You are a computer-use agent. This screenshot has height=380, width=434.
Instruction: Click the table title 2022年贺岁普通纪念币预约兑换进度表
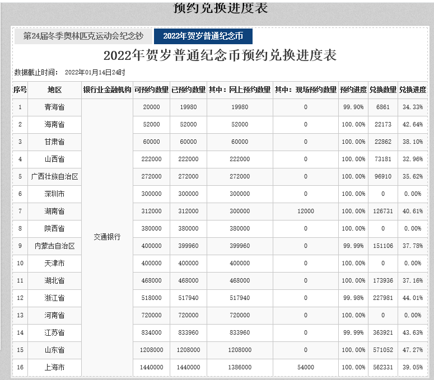(220, 55)
